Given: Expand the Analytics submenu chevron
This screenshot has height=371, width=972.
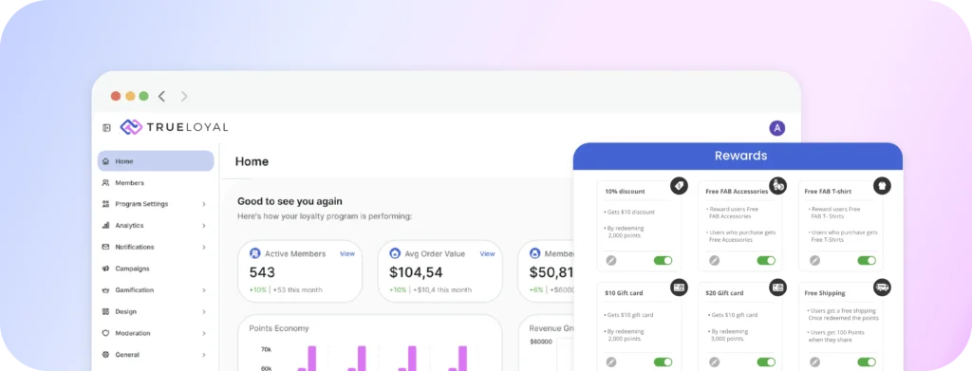Looking at the screenshot, I should pyautogui.click(x=204, y=226).
